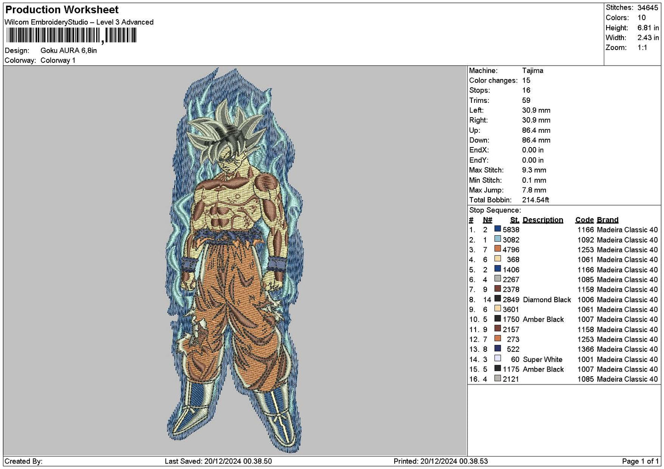Click the Zoom value '1:1'
The image size is (664, 469).
642,48
